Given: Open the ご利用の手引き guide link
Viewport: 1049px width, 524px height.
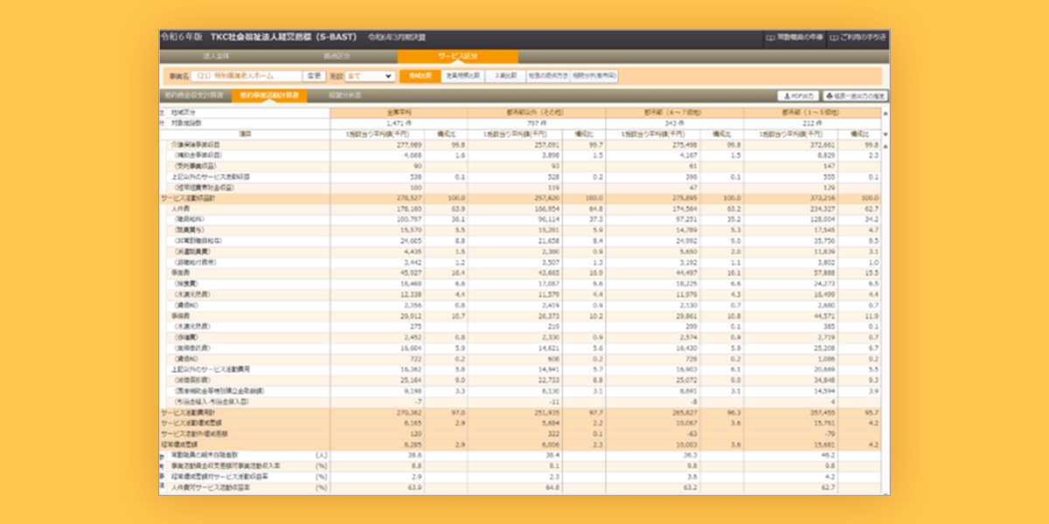Looking at the screenshot, I should pos(858,38).
